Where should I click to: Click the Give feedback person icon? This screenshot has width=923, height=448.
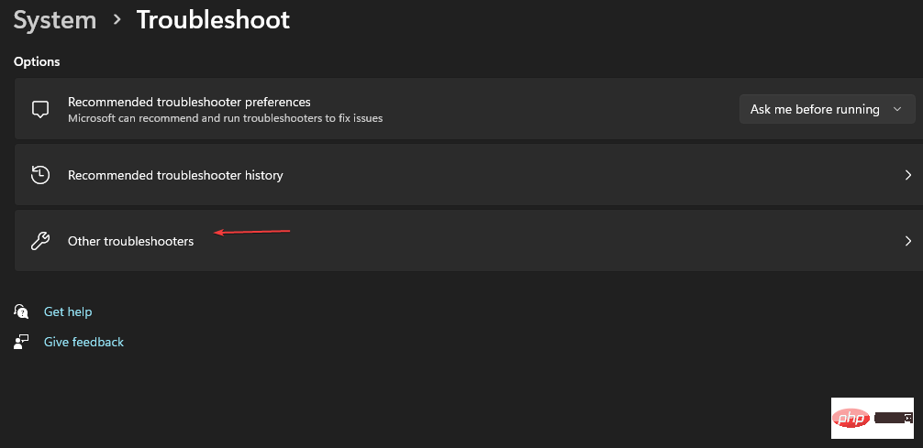coord(22,342)
